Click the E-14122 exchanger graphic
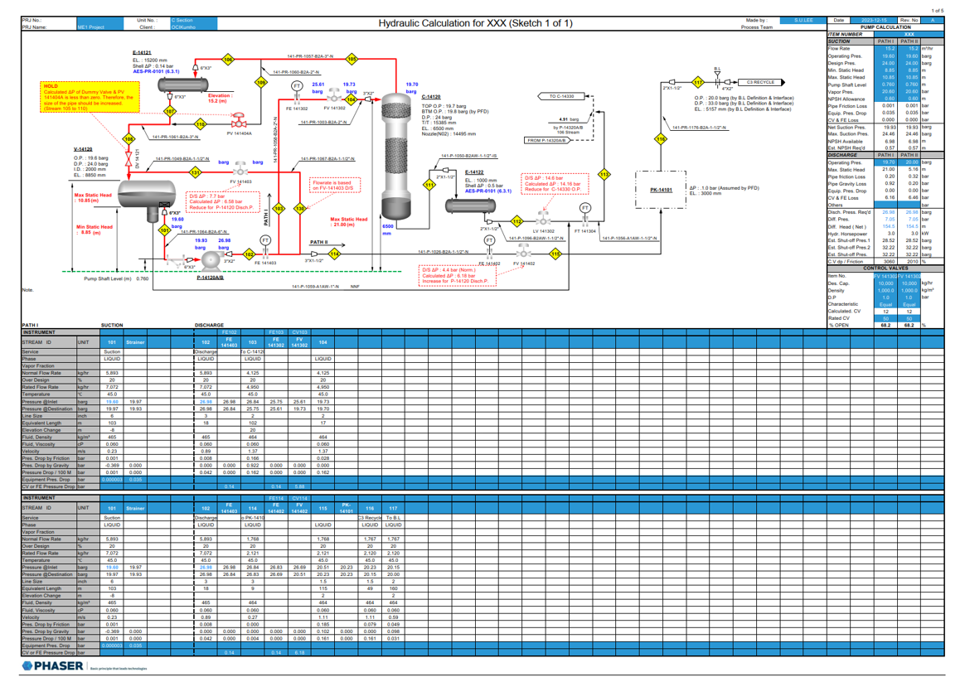The image size is (965, 682). pos(470,206)
